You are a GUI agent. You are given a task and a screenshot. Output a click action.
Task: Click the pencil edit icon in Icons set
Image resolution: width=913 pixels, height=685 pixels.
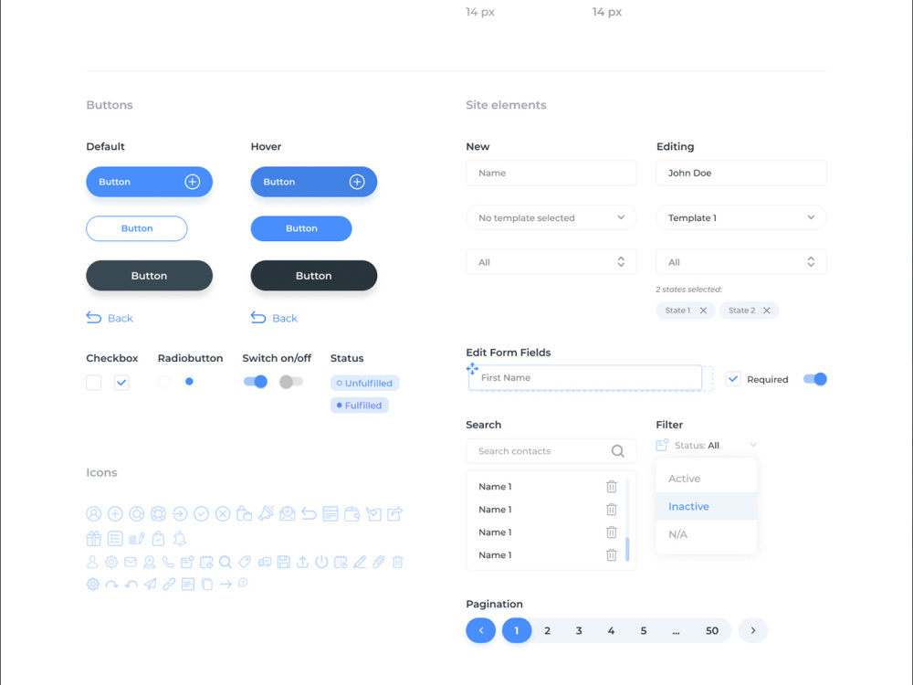tap(360, 562)
